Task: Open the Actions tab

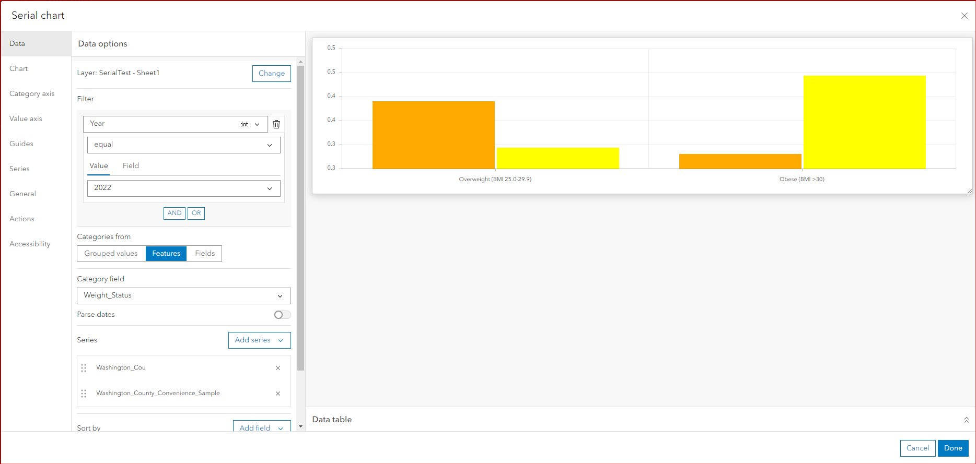Action: (x=36, y=219)
